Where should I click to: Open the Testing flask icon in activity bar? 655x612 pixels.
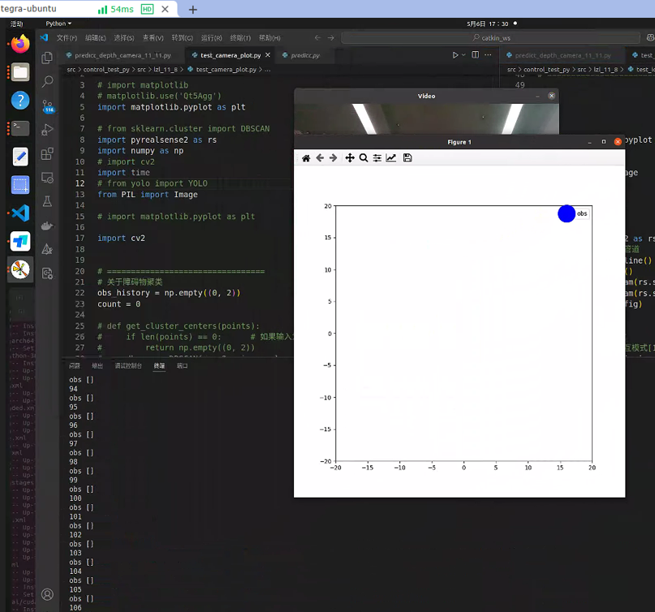coord(47,200)
